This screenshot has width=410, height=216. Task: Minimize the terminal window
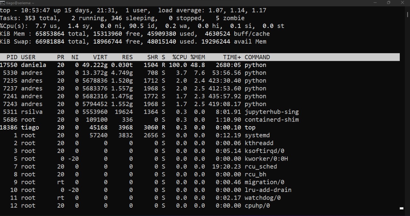click(375, 3)
